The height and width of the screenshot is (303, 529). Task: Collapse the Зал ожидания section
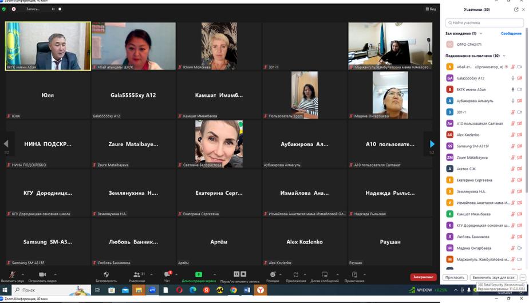click(x=481, y=33)
